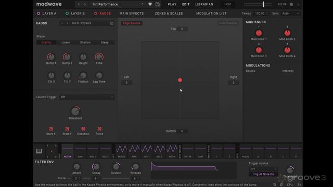Click Mod Knob 1

click(259, 33)
